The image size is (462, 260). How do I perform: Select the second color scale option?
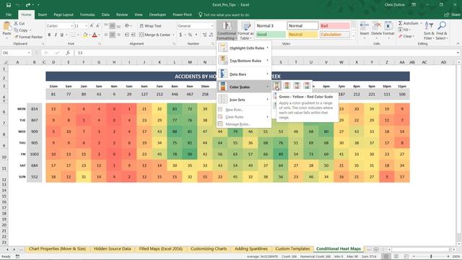pos(287,86)
